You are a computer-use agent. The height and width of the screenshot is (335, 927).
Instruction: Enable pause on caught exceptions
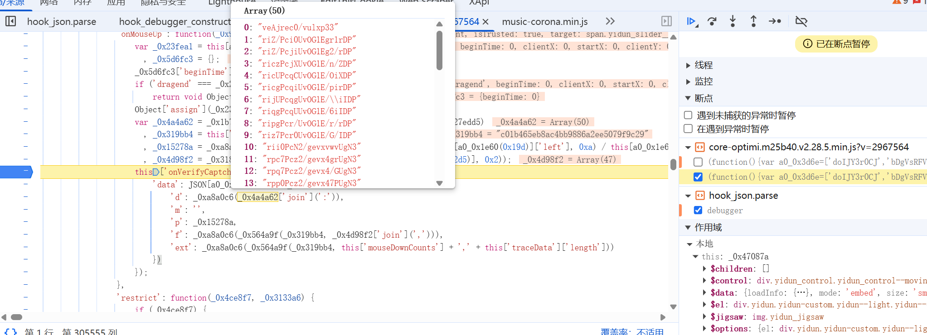pyautogui.click(x=688, y=129)
